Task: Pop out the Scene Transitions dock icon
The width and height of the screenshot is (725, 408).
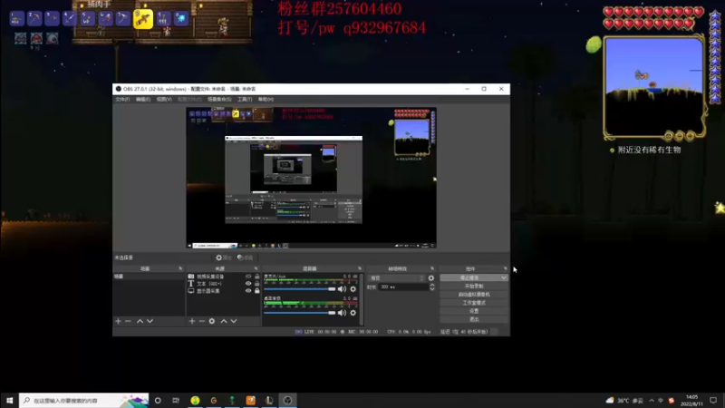Action: coord(432,268)
